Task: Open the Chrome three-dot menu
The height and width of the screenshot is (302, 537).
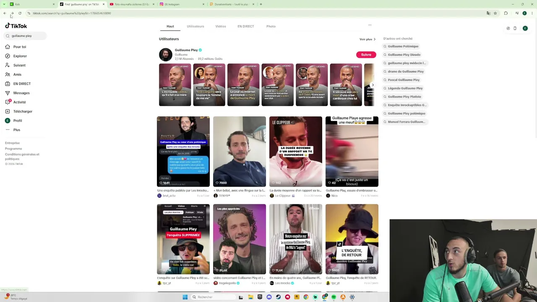Action: 532,13
